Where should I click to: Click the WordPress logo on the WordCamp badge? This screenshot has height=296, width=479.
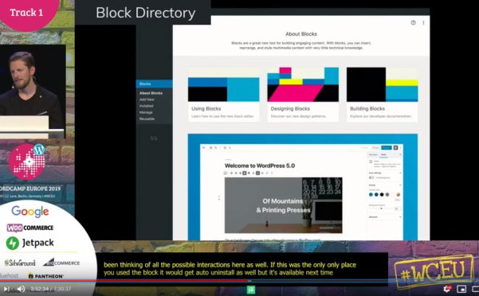pyautogui.click(x=39, y=150)
